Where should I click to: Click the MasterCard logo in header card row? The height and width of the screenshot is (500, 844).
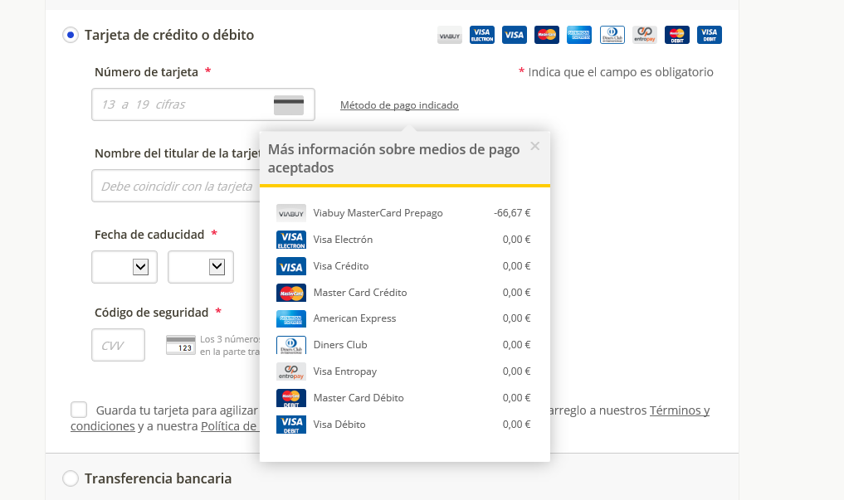[x=547, y=35]
